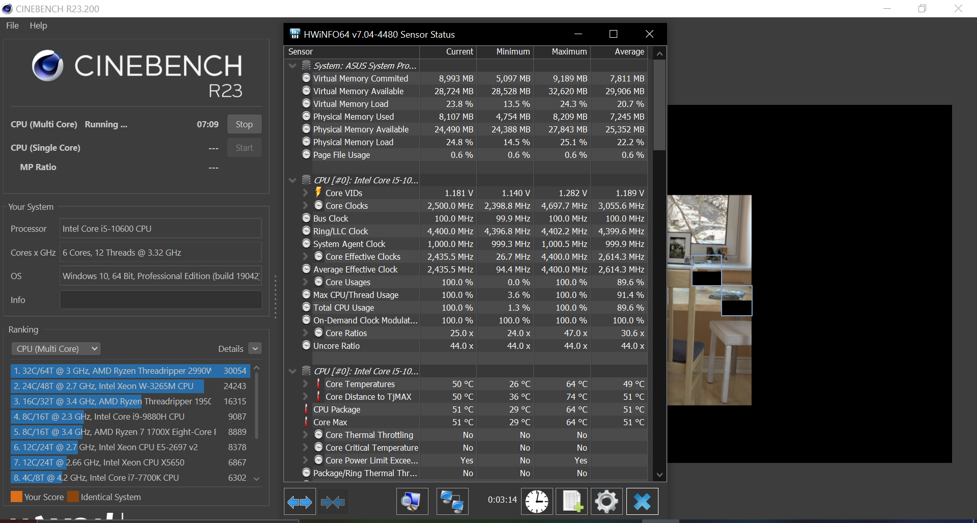977x523 pixels.
Task: Expand Core Clocks row
Action: point(305,206)
